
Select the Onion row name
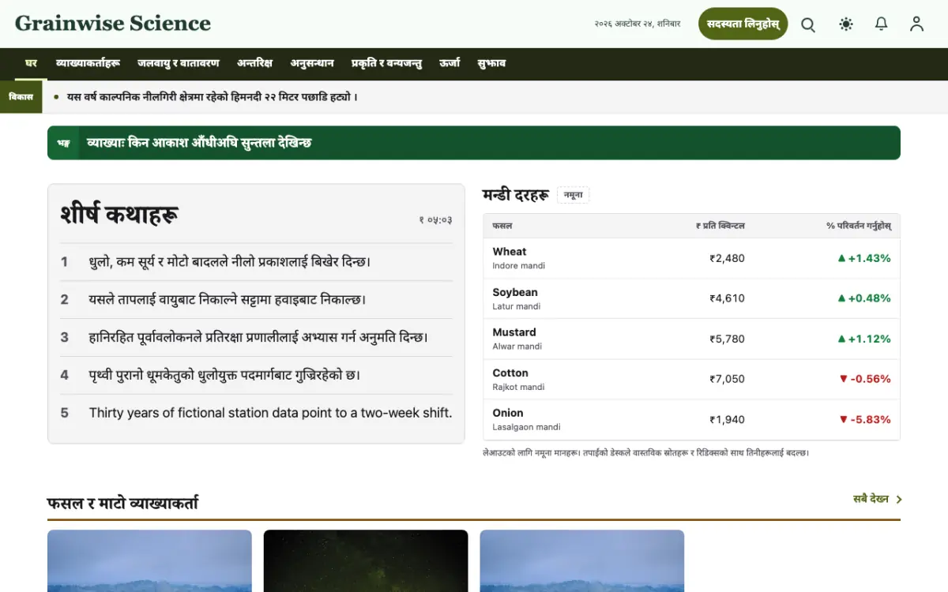point(508,413)
